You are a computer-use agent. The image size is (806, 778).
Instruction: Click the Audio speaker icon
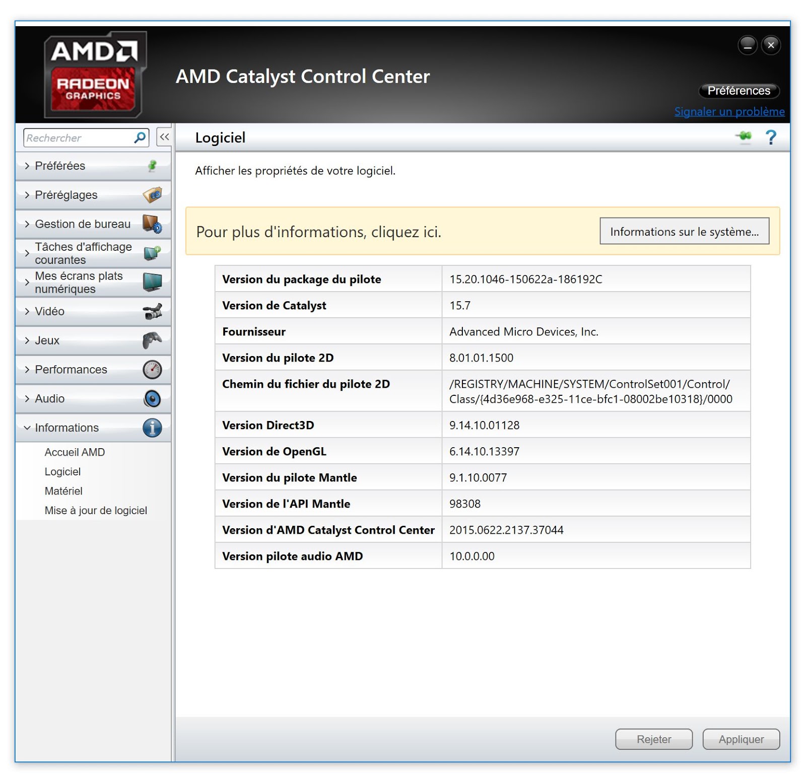click(x=152, y=399)
